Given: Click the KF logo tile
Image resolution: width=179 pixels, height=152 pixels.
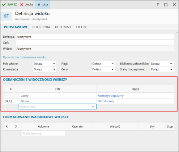Looking at the screenshot, I should coord(6,16).
